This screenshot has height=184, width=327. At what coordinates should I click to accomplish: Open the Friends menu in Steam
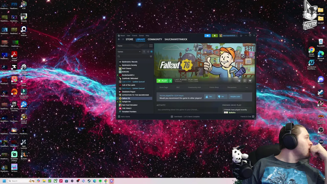[134, 36]
